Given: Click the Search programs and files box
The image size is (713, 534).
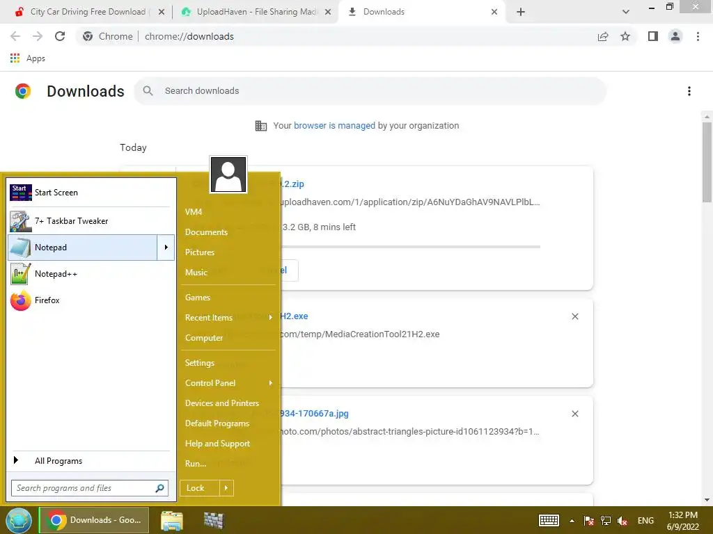Looking at the screenshot, I should 90,488.
